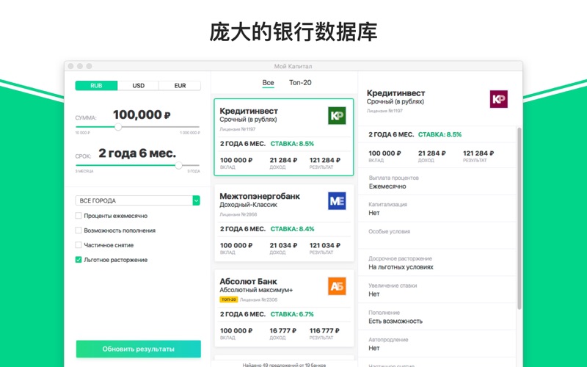Click the Кредитинвест logo in the offers list
Screen dimensions: 587x367
(337, 116)
